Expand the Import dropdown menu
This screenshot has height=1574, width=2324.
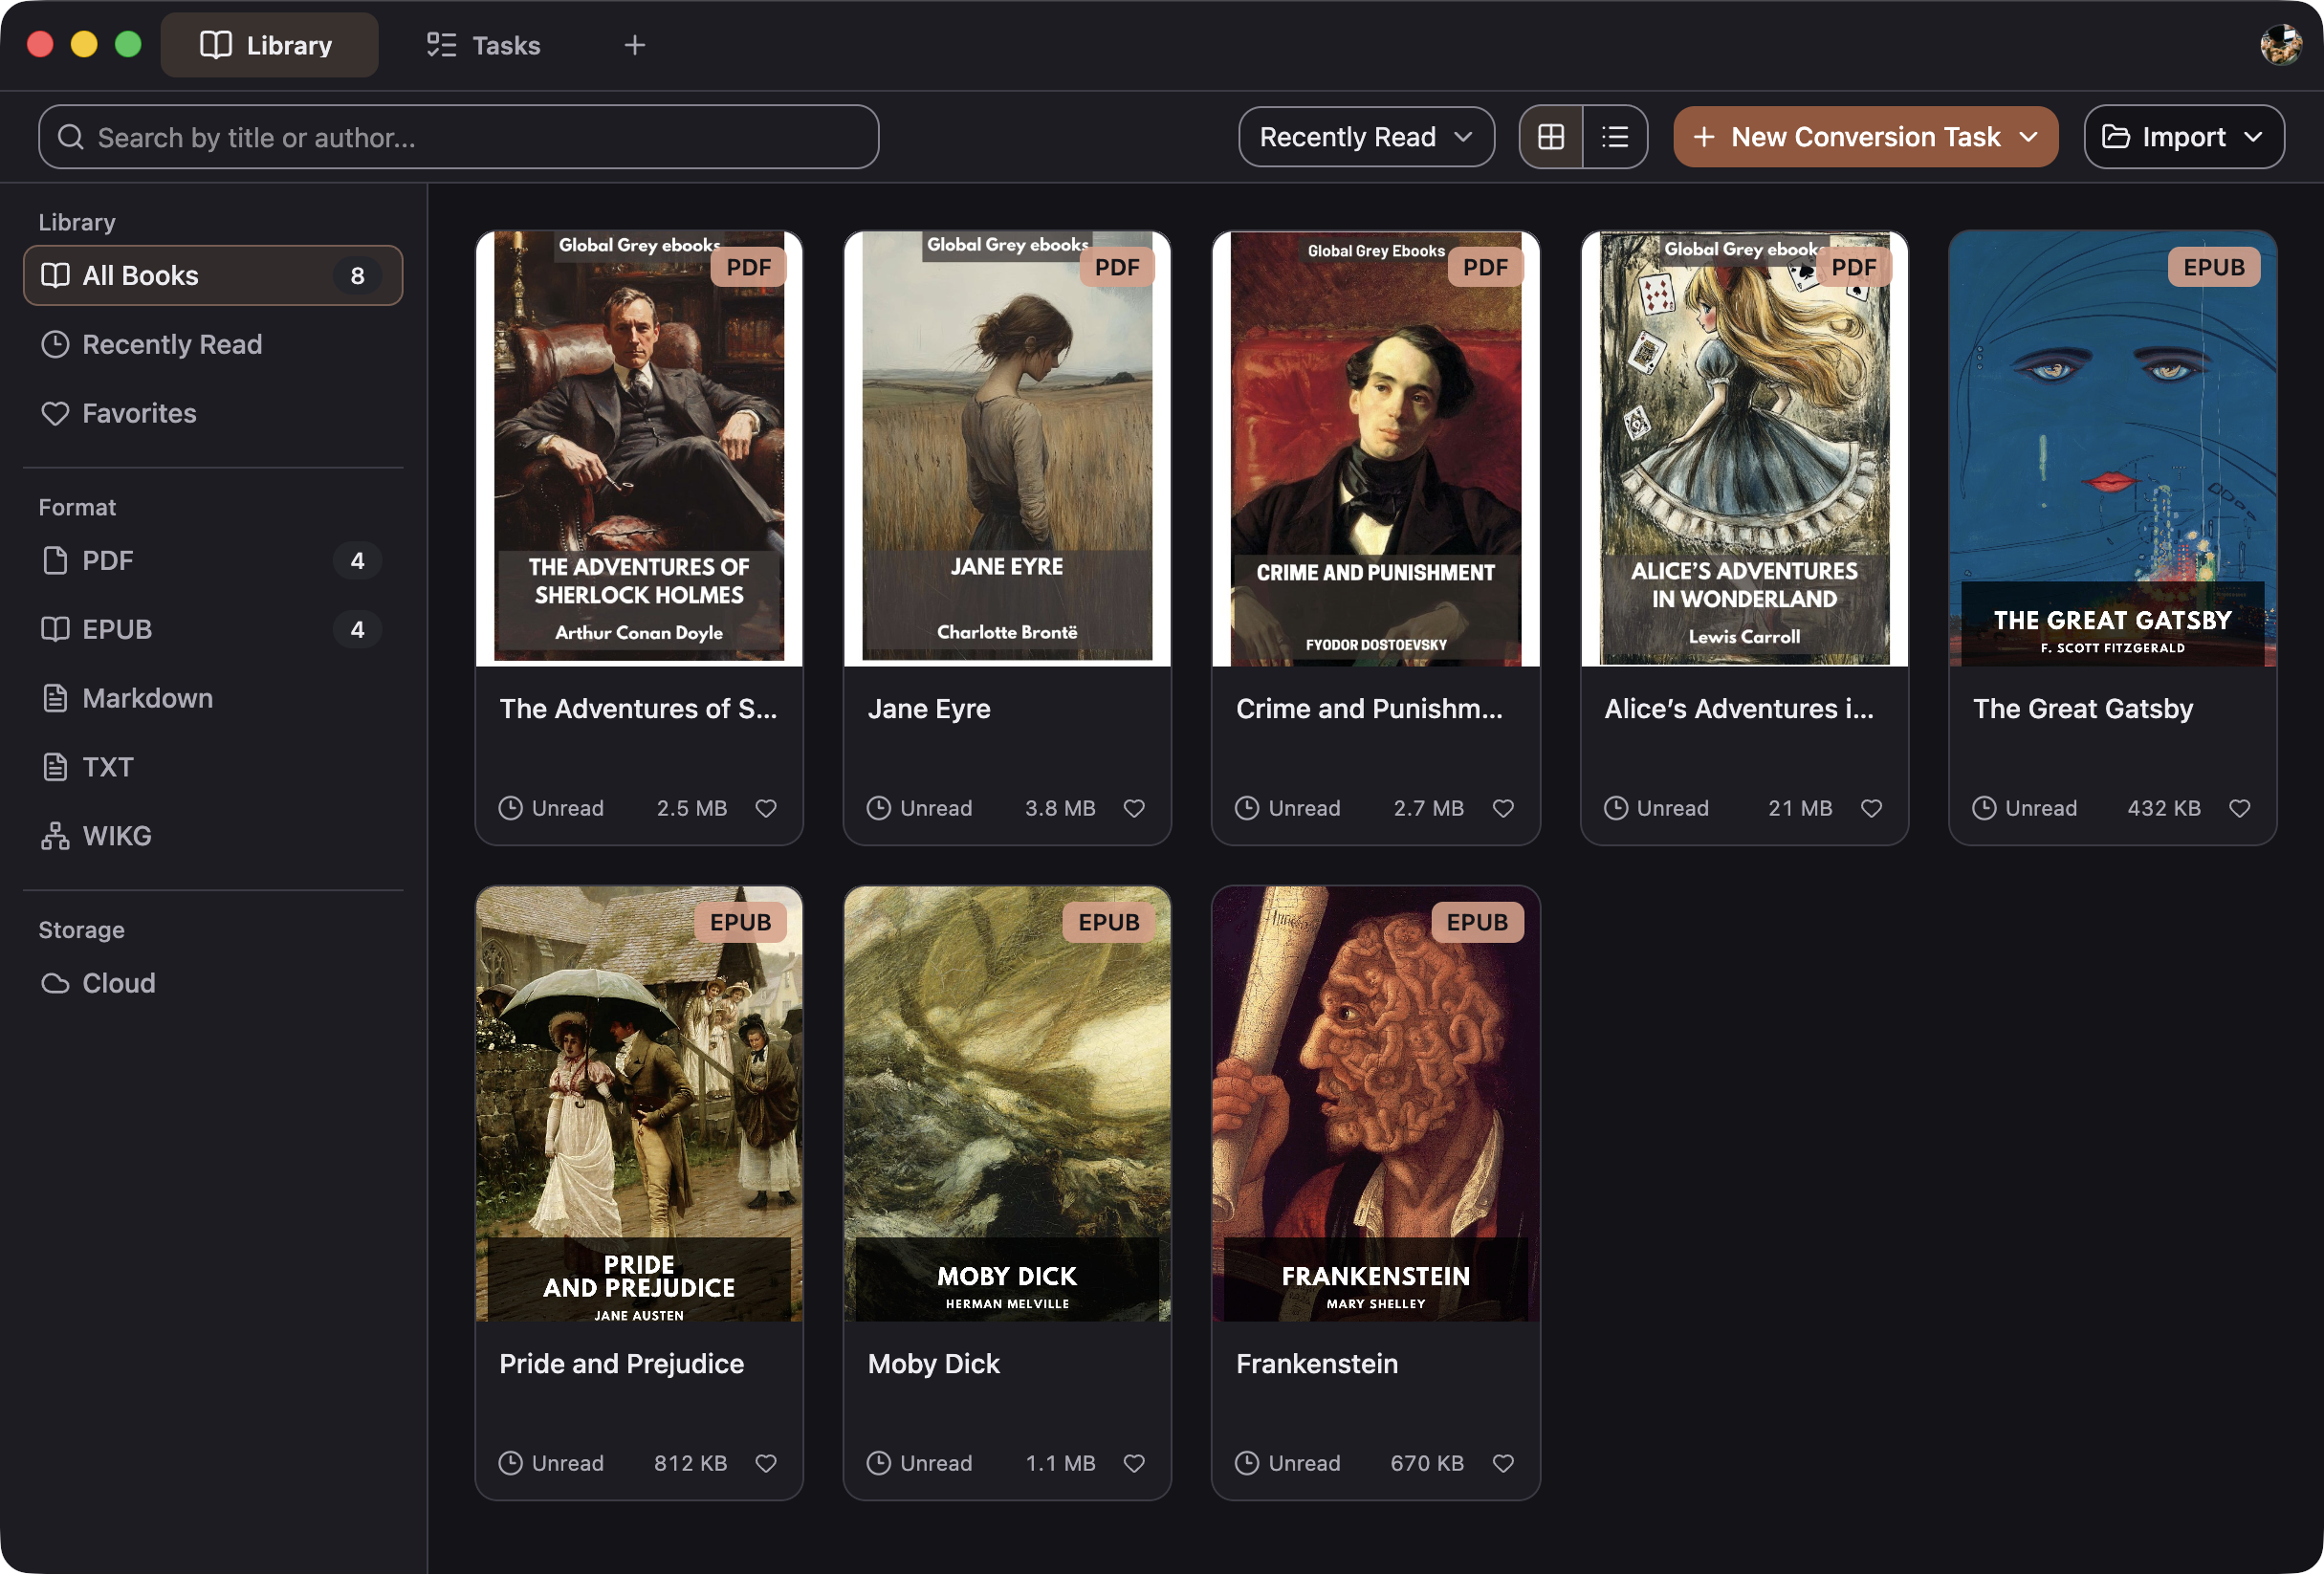coord(2184,137)
